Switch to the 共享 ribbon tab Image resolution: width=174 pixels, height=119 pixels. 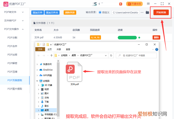[59, 49]
